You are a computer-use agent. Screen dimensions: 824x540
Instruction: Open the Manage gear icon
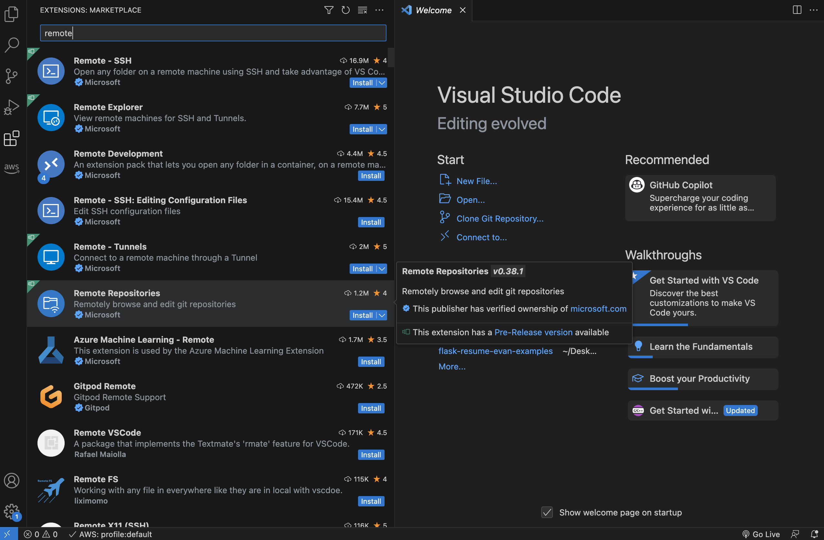pos(12,512)
